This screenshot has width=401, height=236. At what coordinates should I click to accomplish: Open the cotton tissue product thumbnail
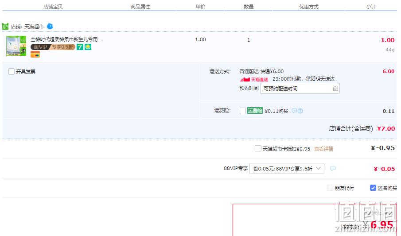16,46
